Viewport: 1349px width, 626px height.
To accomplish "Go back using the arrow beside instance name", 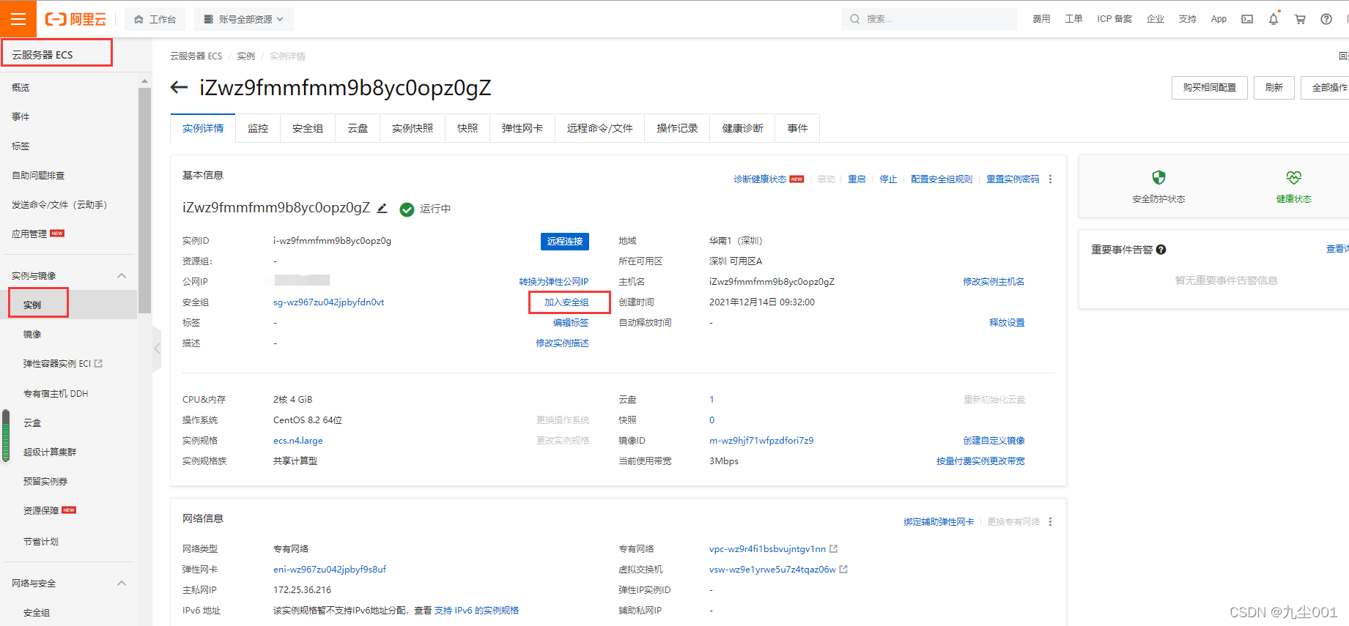I will pyautogui.click(x=179, y=88).
